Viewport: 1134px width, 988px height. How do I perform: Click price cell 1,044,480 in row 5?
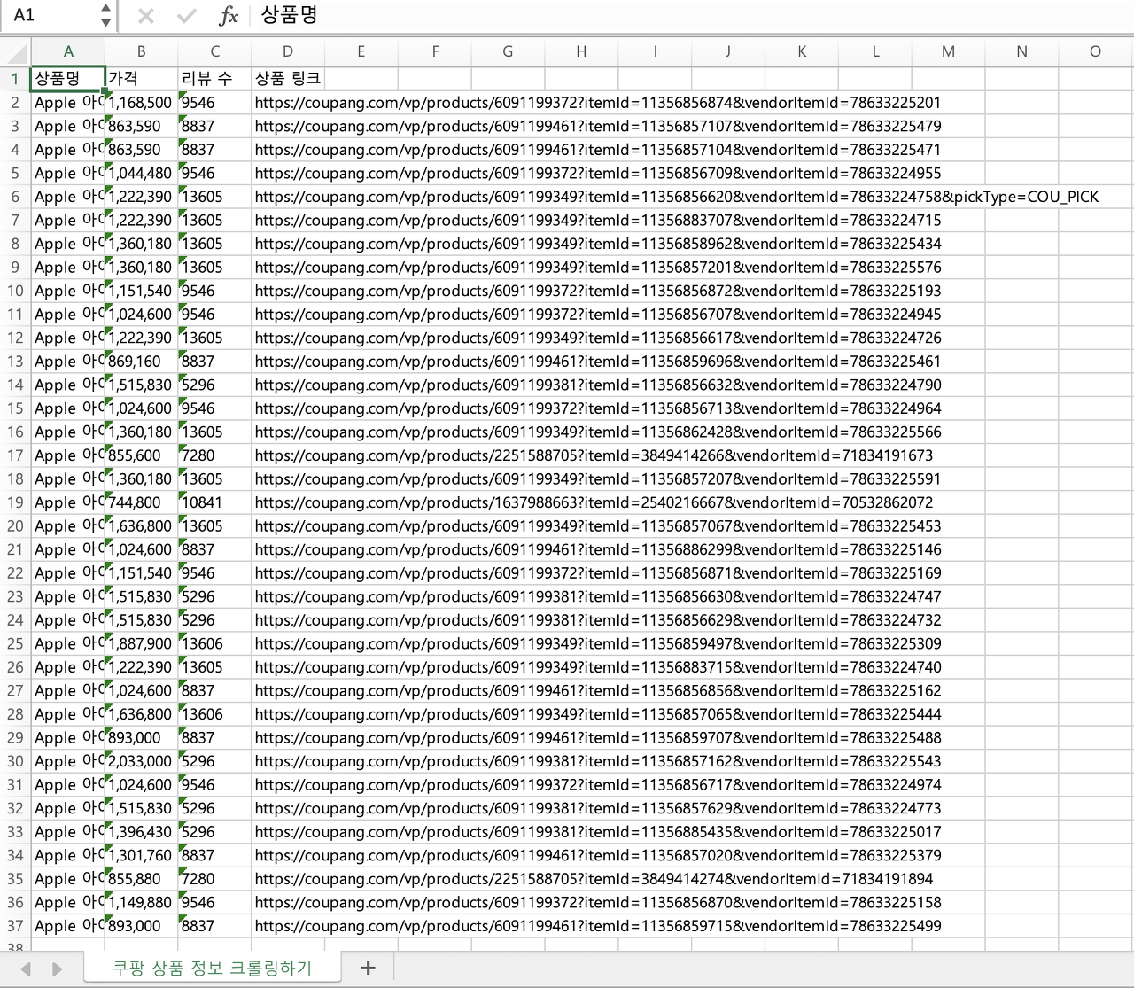pos(141,174)
